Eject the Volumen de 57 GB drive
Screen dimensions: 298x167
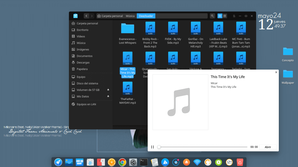108,90
